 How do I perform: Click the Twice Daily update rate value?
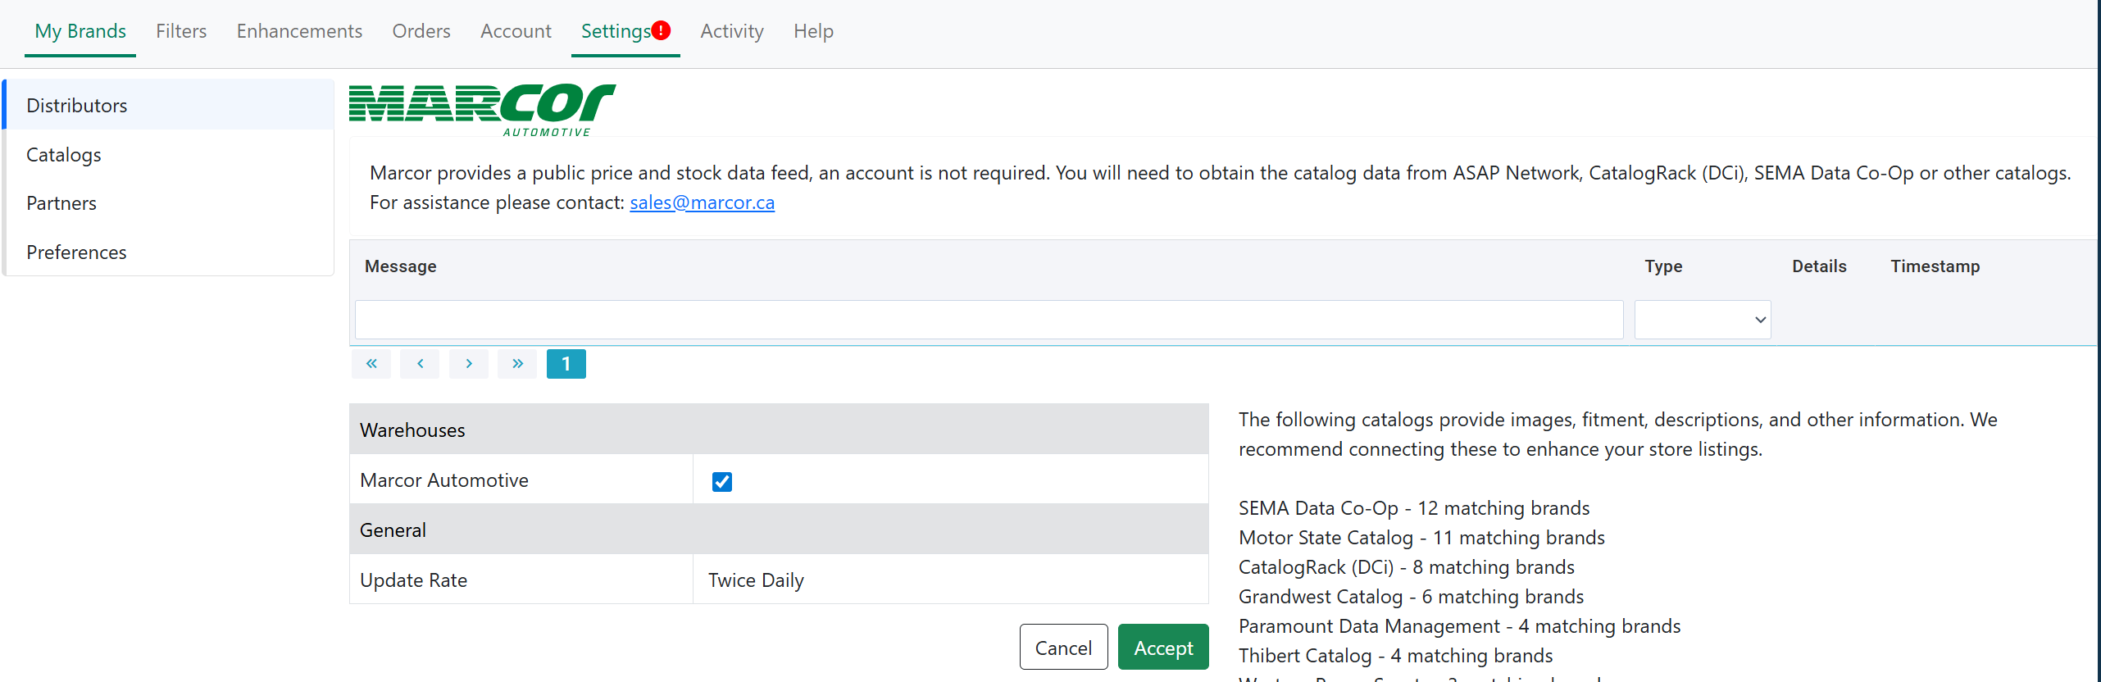756,580
